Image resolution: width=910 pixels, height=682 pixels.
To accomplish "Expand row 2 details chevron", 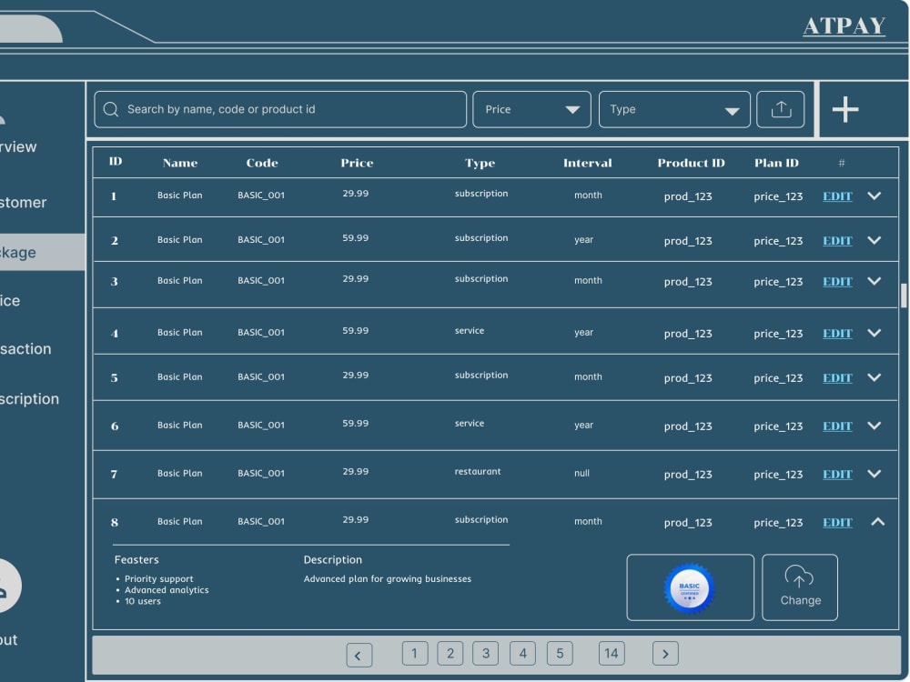I will pos(874,240).
